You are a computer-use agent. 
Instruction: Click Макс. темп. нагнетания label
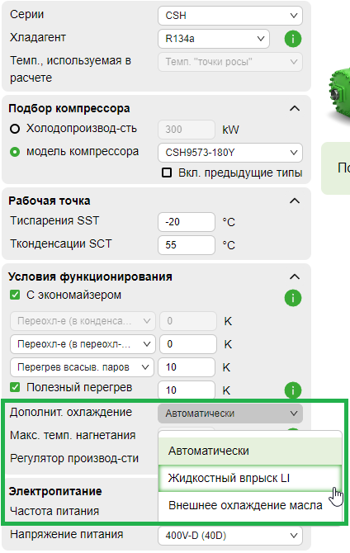(73, 435)
